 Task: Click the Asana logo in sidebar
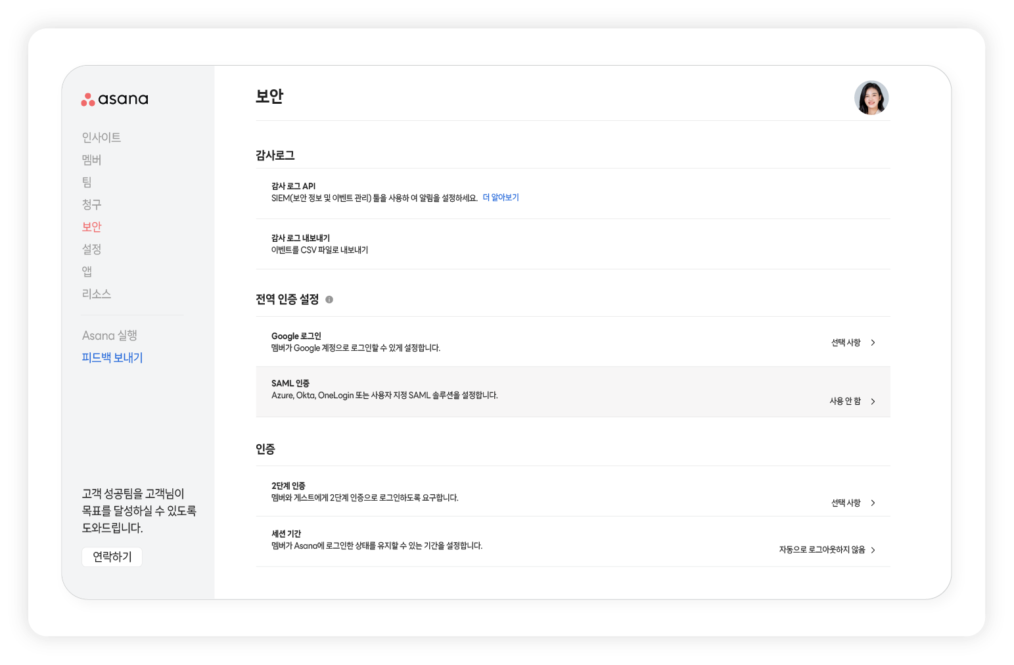click(114, 99)
